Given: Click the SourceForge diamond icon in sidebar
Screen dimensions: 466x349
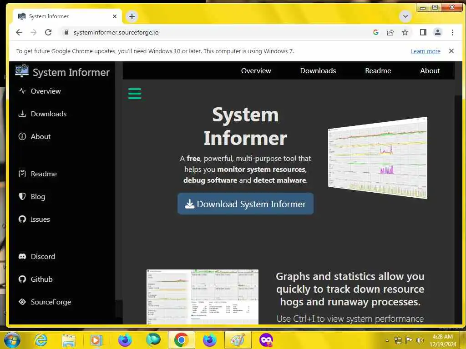Looking at the screenshot, I should 22,302.
